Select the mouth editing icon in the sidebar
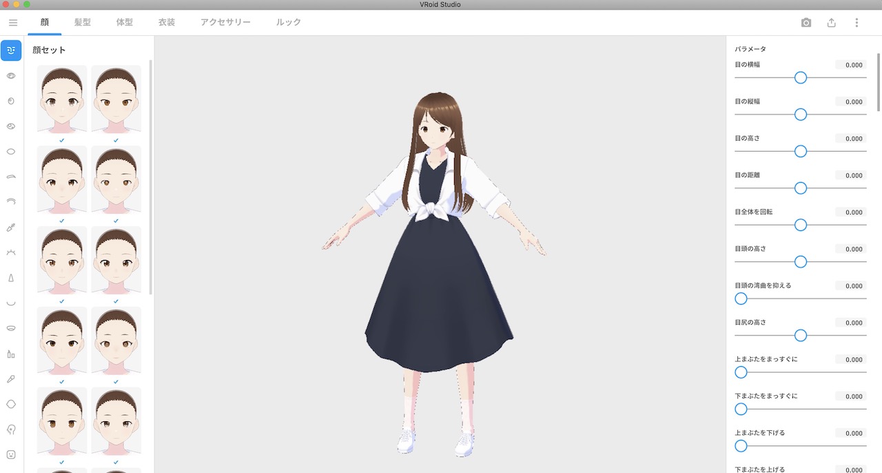This screenshot has width=882, height=473. [10, 303]
